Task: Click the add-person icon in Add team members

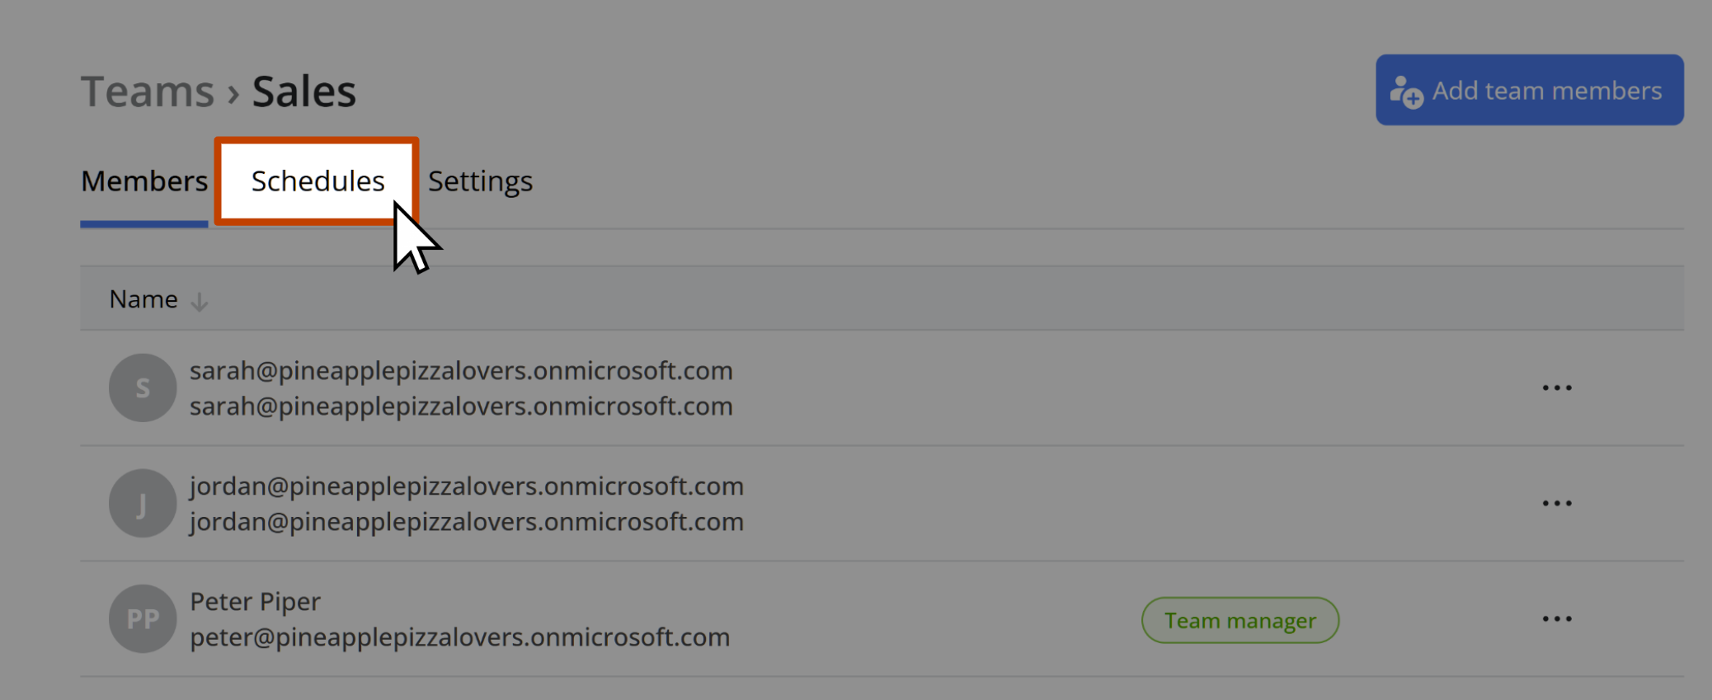Action: (x=1406, y=92)
